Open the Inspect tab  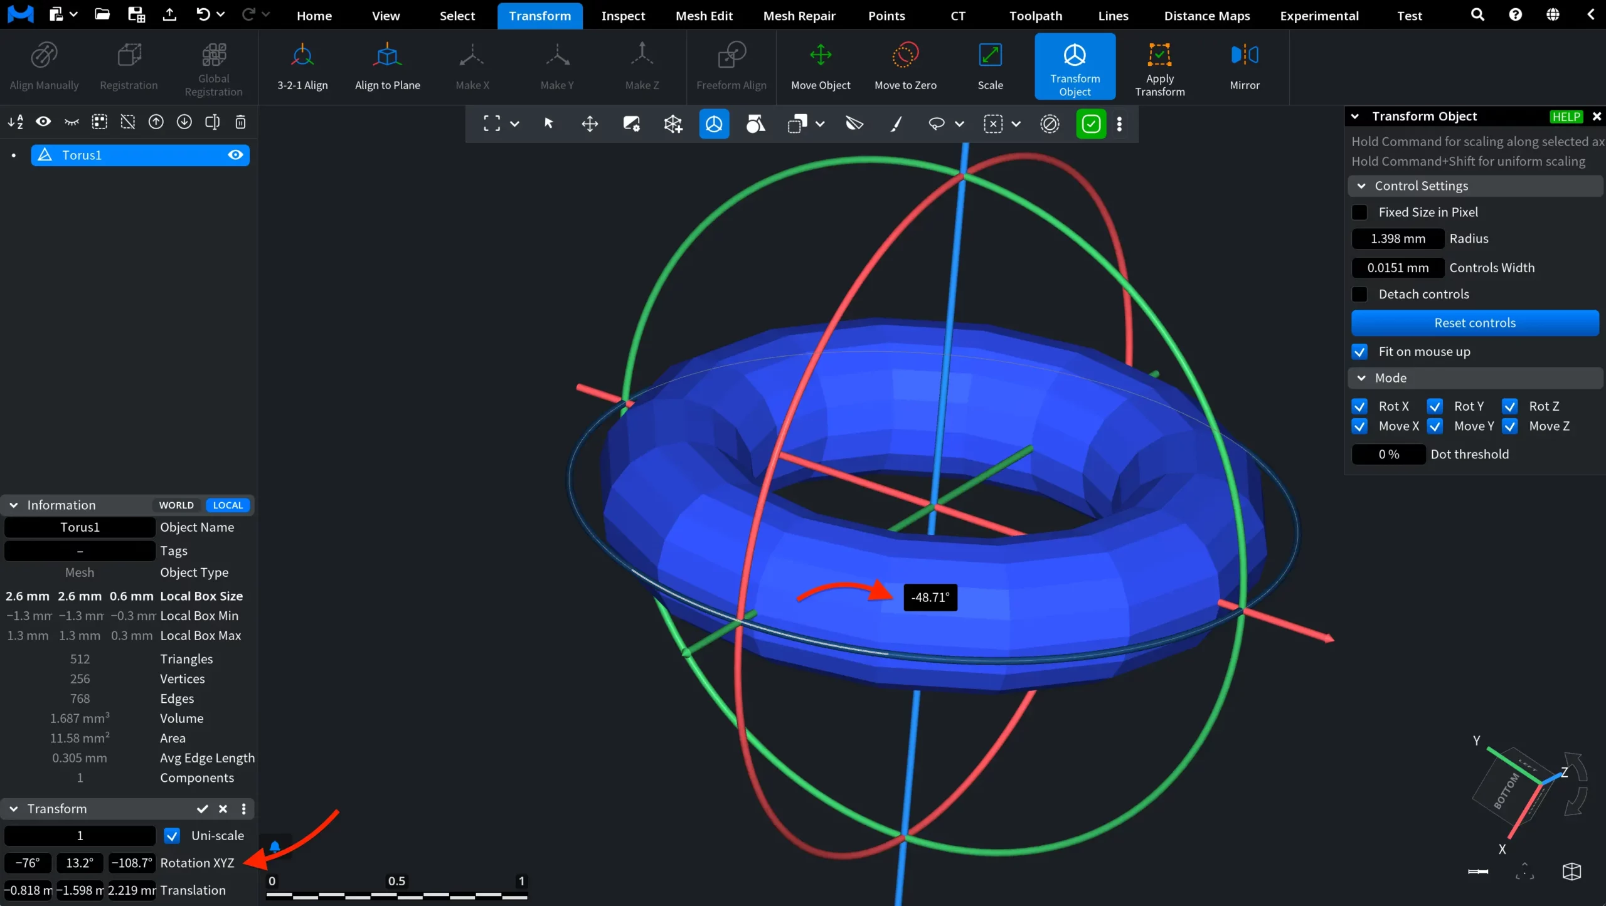click(623, 16)
